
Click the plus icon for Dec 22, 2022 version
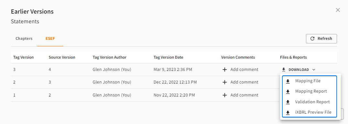click(x=224, y=82)
